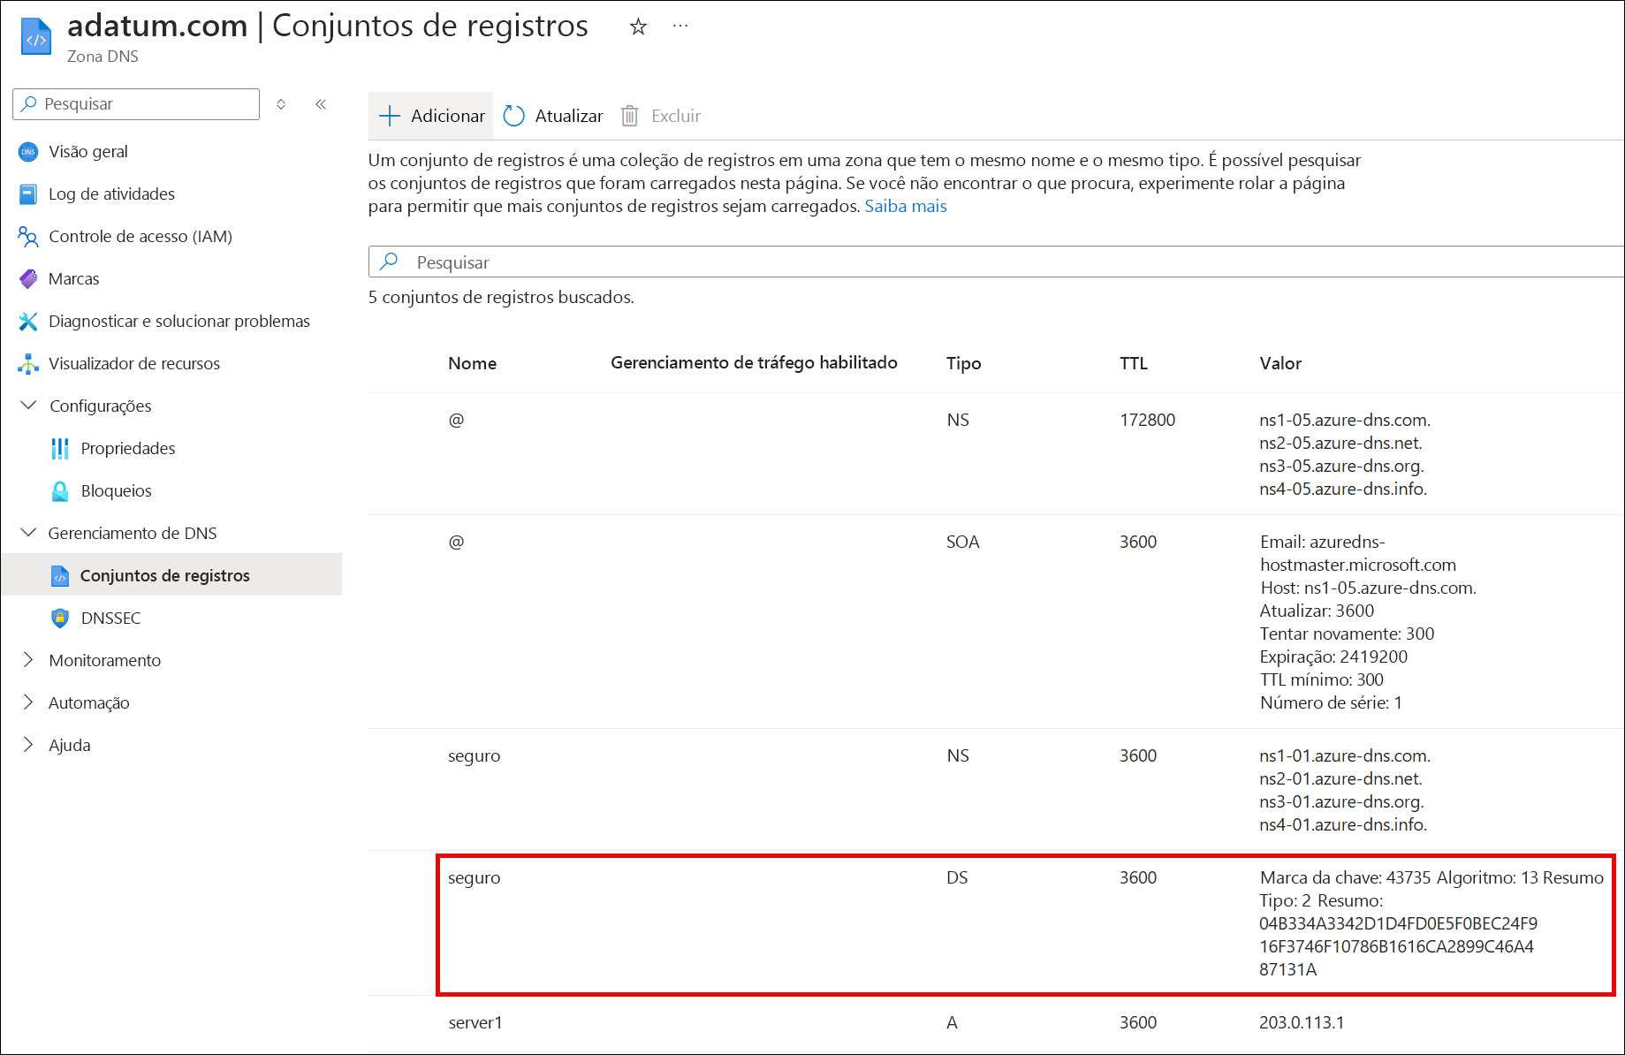Click the Marca da chave: 43735 text
The image size is (1625, 1055).
tap(1345, 878)
